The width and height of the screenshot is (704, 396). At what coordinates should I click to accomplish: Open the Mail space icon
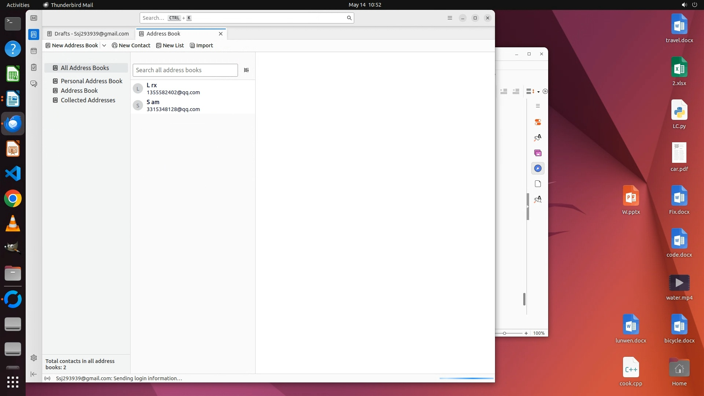[34, 18]
